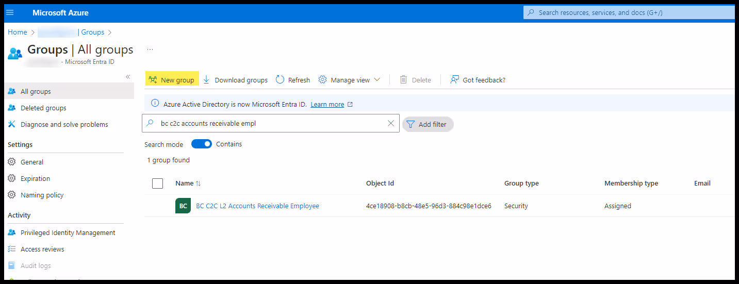The image size is (739, 284).
Task: Click the Audit logs icon
Action: 12,265
